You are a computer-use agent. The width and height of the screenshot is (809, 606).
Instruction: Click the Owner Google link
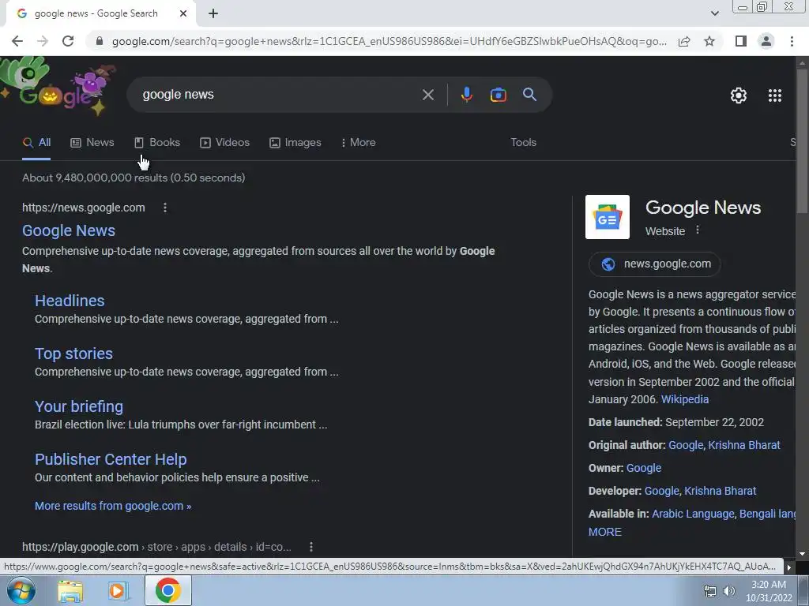pyautogui.click(x=643, y=468)
